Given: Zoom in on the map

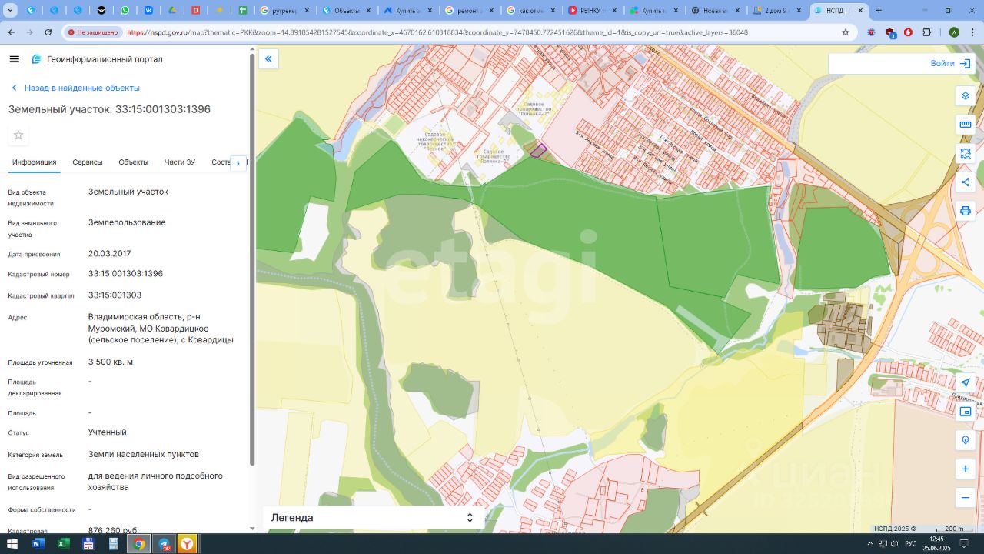Looking at the screenshot, I should point(966,469).
